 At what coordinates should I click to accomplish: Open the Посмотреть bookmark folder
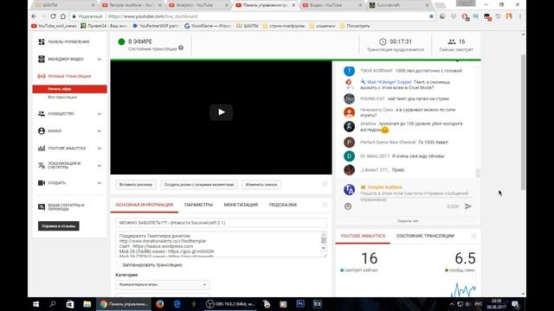pyautogui.click(x=355, y=26)
